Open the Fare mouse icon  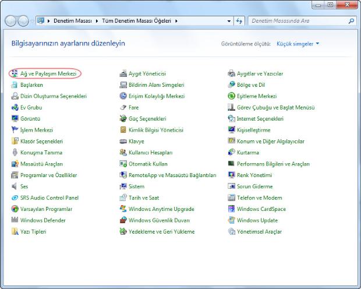click(123, 107)
